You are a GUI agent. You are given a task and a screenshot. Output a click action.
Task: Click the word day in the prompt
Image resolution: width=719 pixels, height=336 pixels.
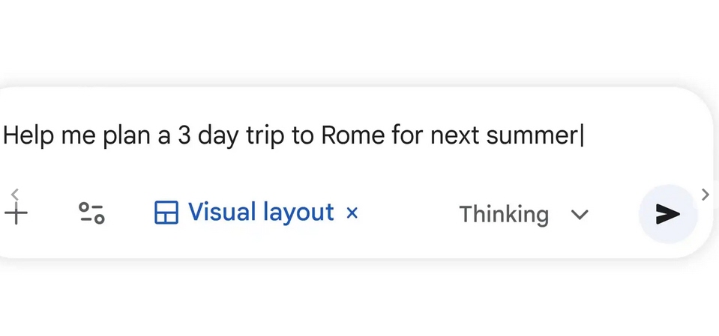point(218,136)
